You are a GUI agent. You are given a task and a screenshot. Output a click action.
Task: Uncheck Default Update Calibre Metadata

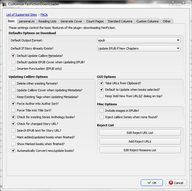(13, 56)
